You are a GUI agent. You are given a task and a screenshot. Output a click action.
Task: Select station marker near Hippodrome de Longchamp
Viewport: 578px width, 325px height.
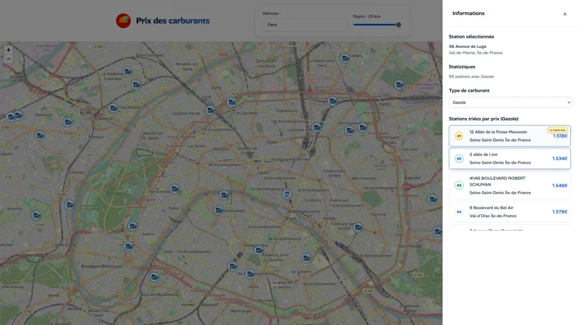point(69,205)
